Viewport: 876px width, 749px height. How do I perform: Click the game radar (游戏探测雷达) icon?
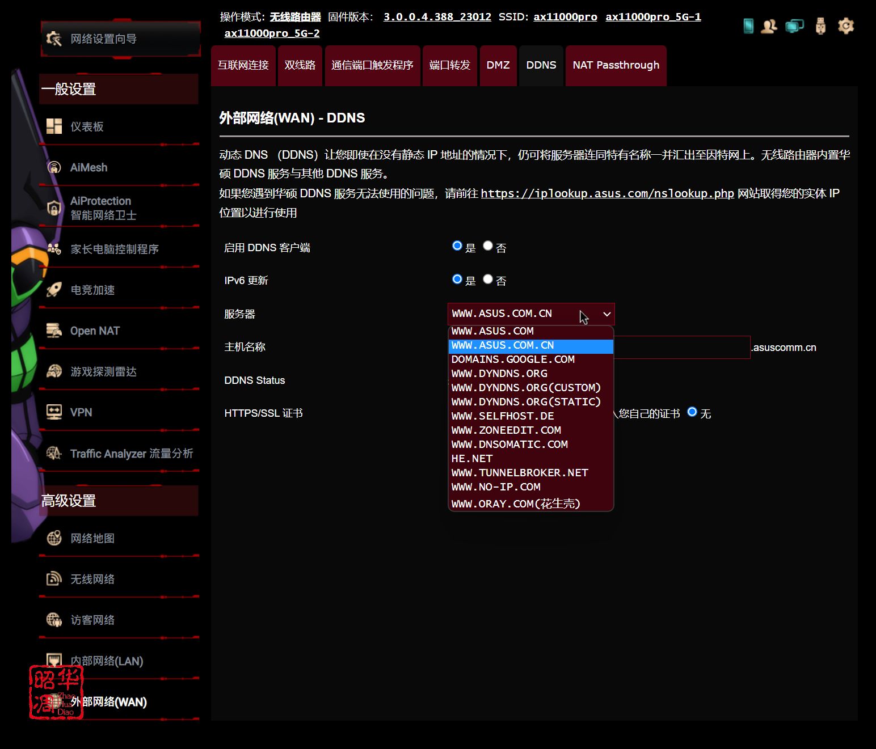click(x=54, y=371)
